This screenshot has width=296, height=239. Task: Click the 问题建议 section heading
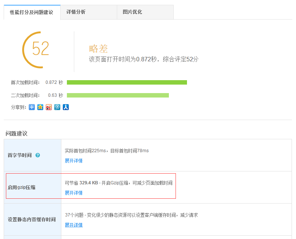pyautogui.click(x=17, y=133)
